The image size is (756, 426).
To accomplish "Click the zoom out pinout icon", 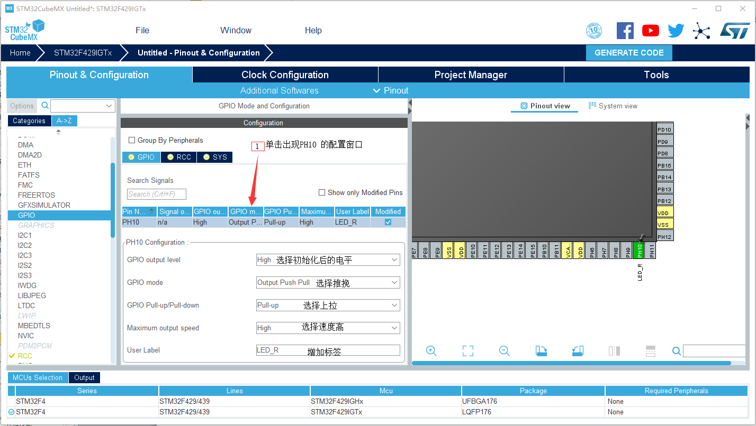I will (x=505, y=351).
